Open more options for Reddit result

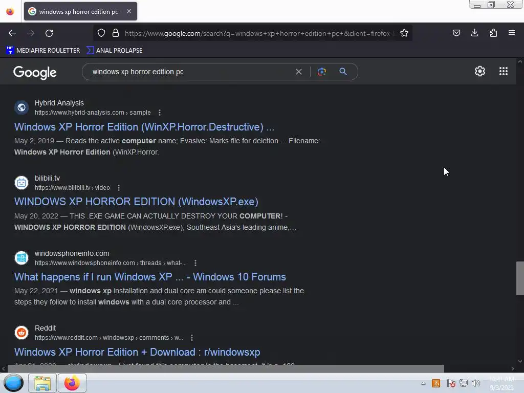(192, 338)
